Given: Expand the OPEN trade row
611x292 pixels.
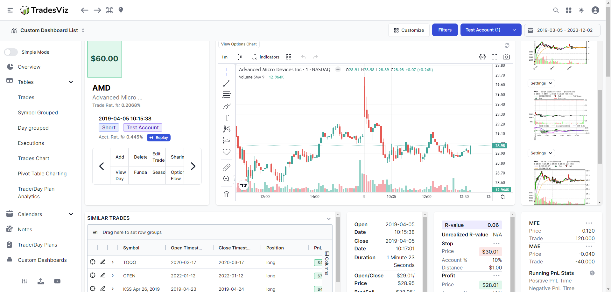Looking at the screenshot, I should point(113,275).
